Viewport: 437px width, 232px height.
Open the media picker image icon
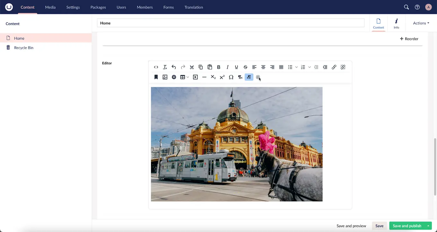[165, 77]
